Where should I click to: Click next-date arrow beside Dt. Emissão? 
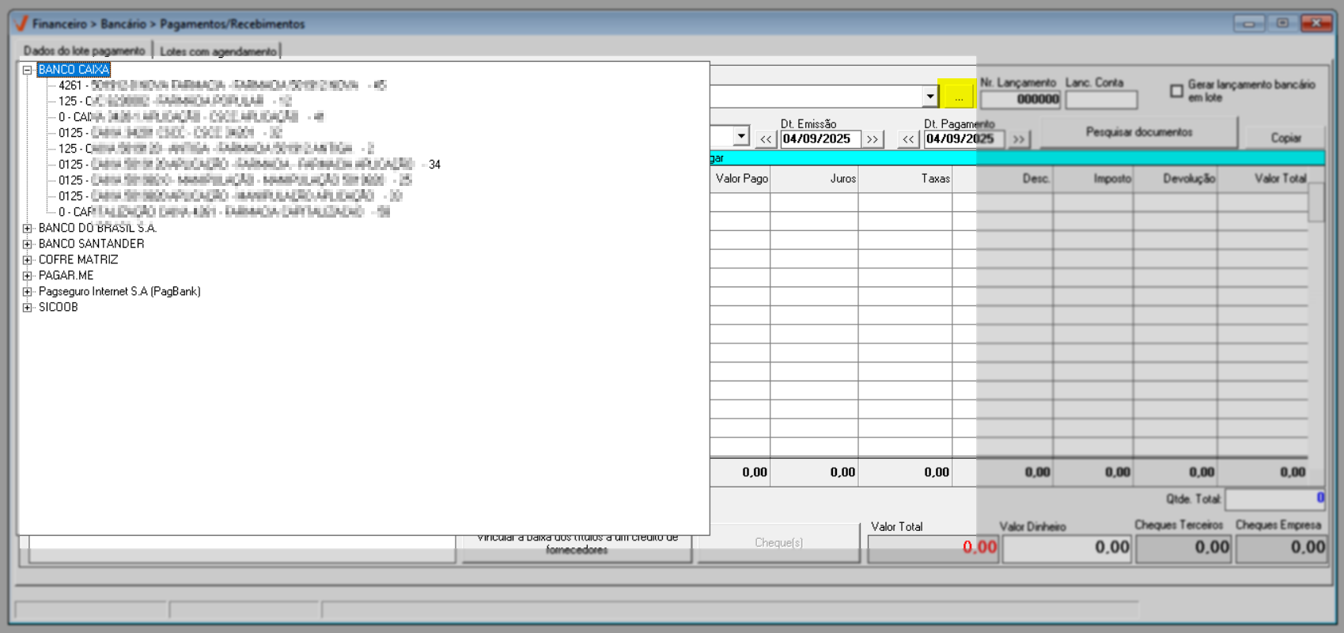coord(872,139)
